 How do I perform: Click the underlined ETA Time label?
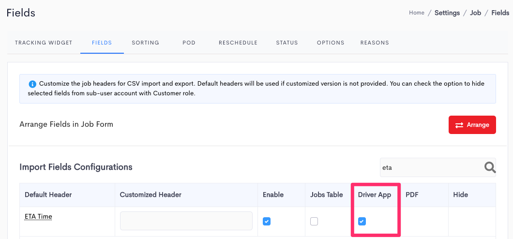[x=38, y=217]
